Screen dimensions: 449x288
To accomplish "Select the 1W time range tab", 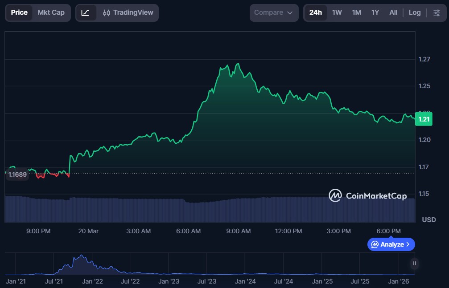I will coord(337,13).
